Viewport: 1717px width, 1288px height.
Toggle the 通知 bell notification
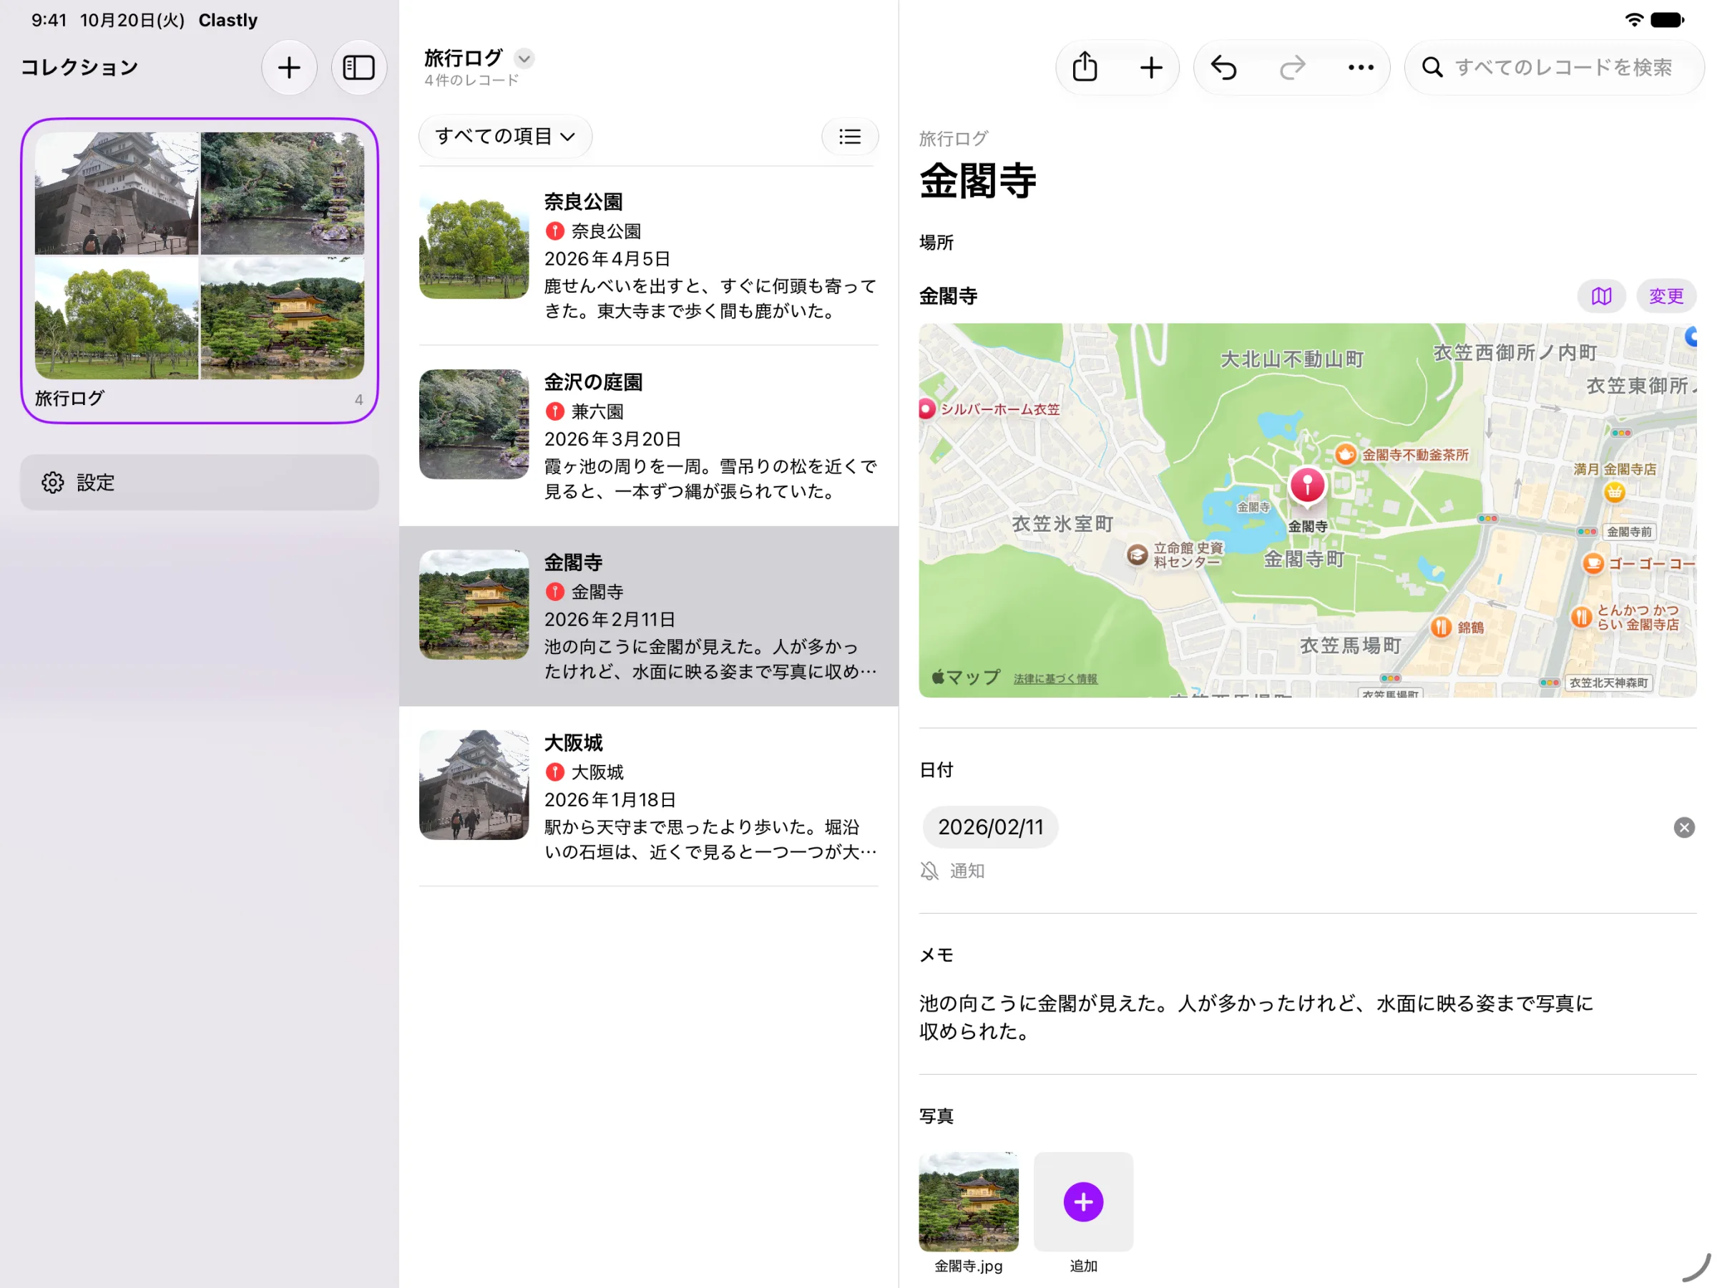[x=952, y=871]
